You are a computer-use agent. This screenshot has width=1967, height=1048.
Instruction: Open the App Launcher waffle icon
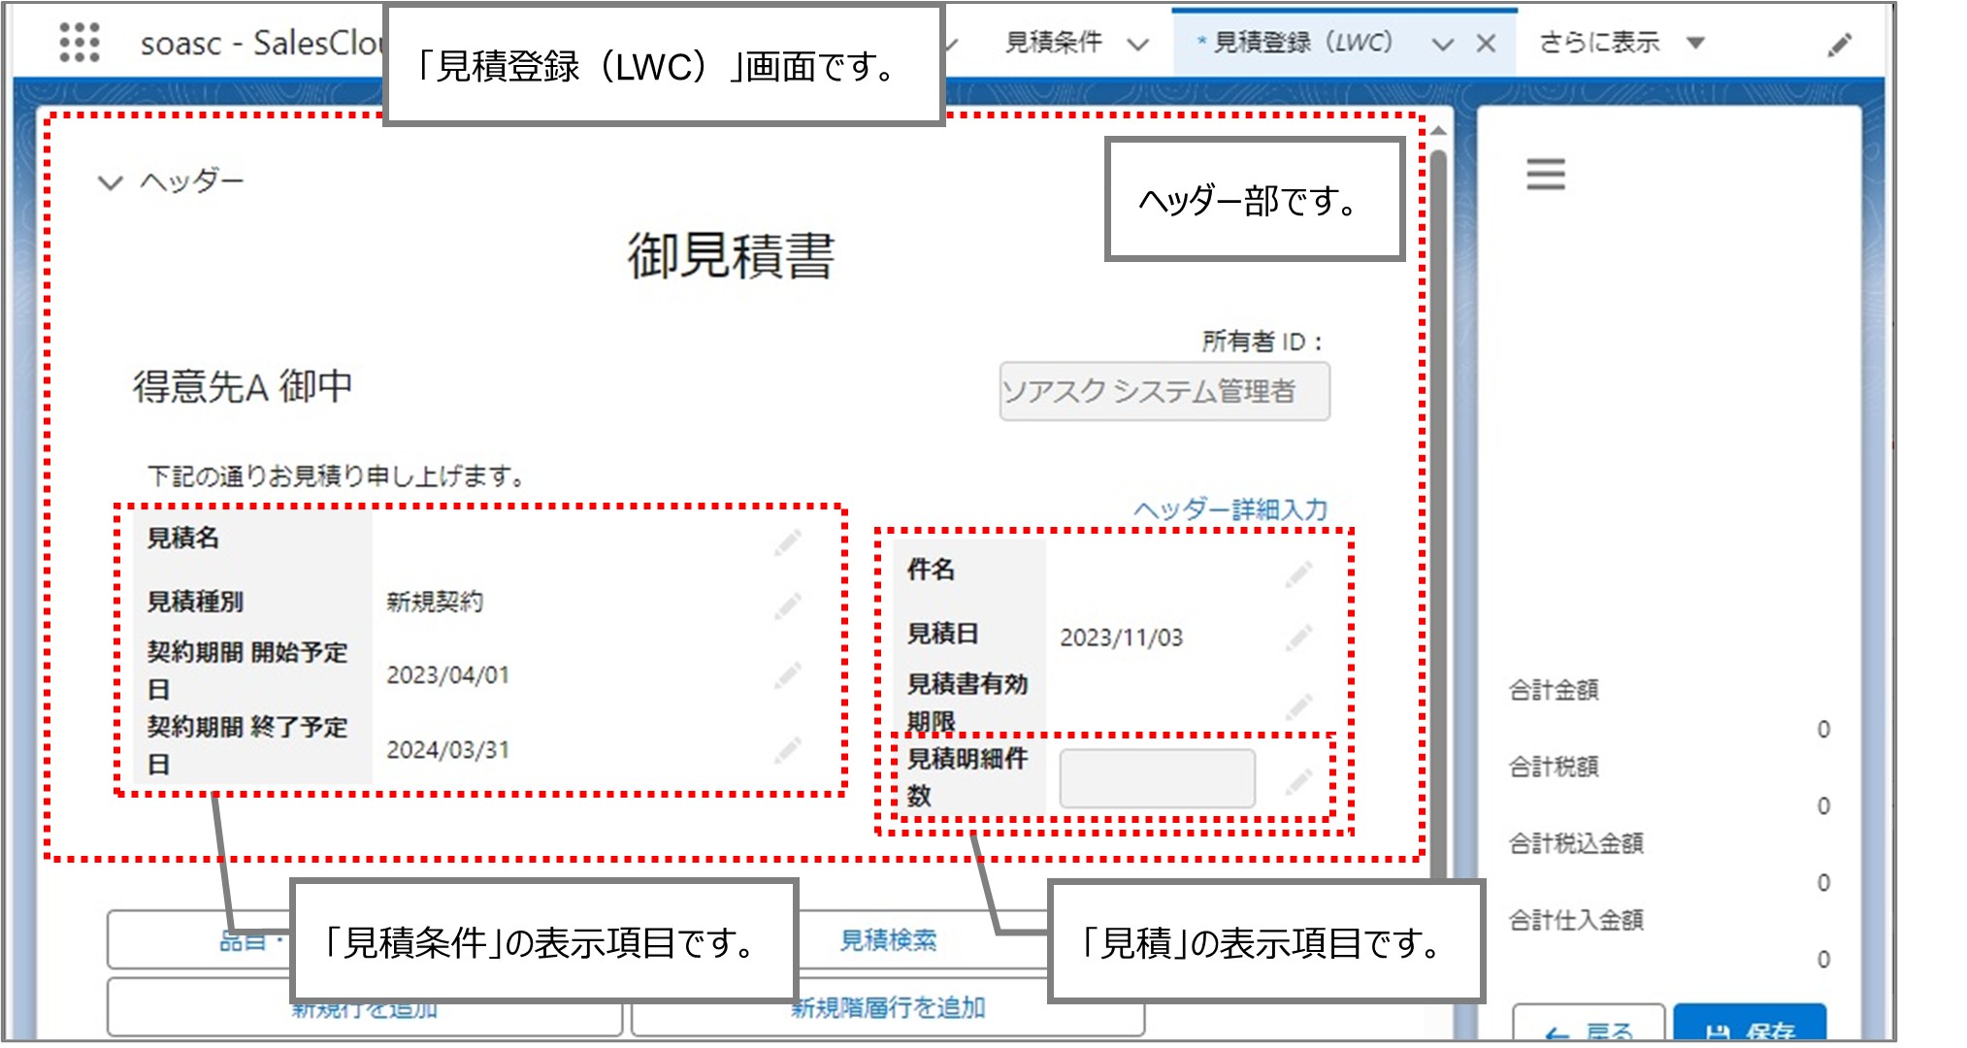[82, 41]
